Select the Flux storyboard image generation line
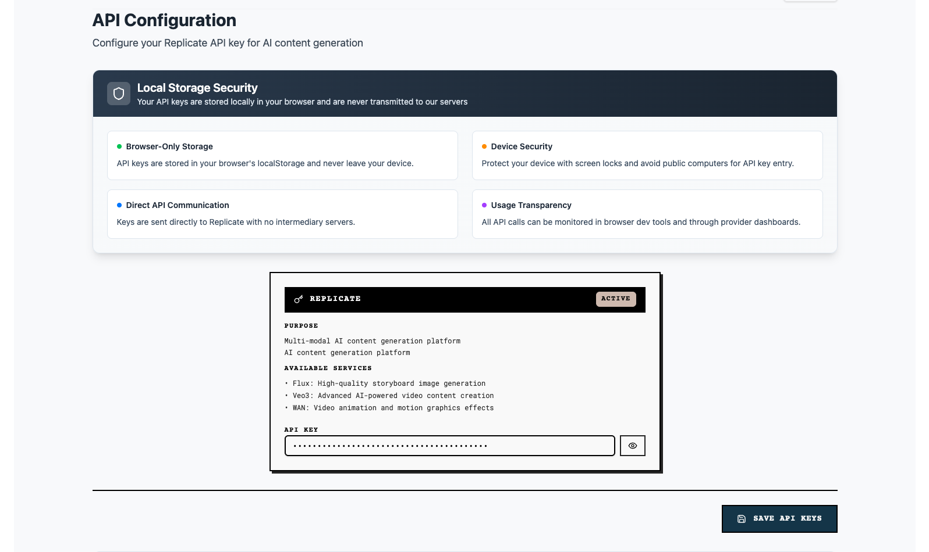 point(389,383)
